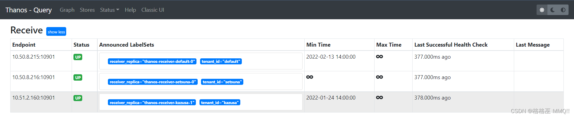
Task: Open the Graph page
Action: click(67, 10)
